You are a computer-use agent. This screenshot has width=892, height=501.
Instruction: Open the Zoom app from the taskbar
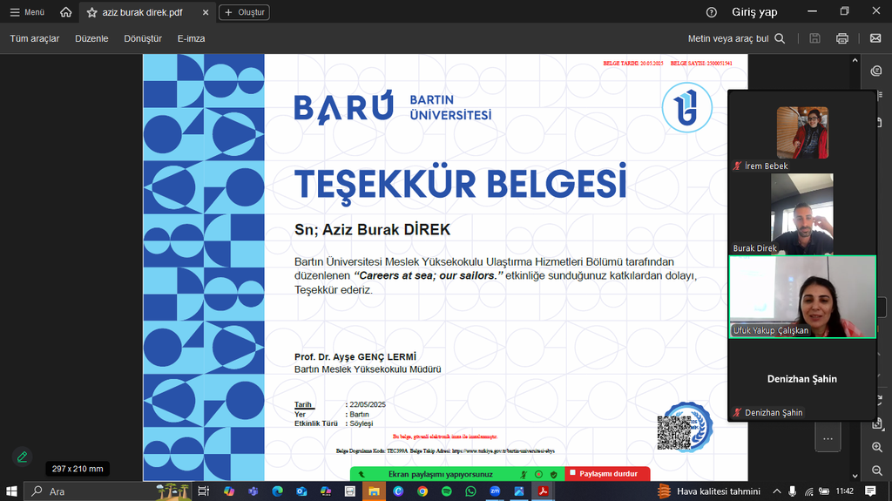[495, 491]
